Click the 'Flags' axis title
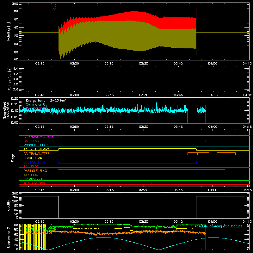253x253 pixels. 13,158
